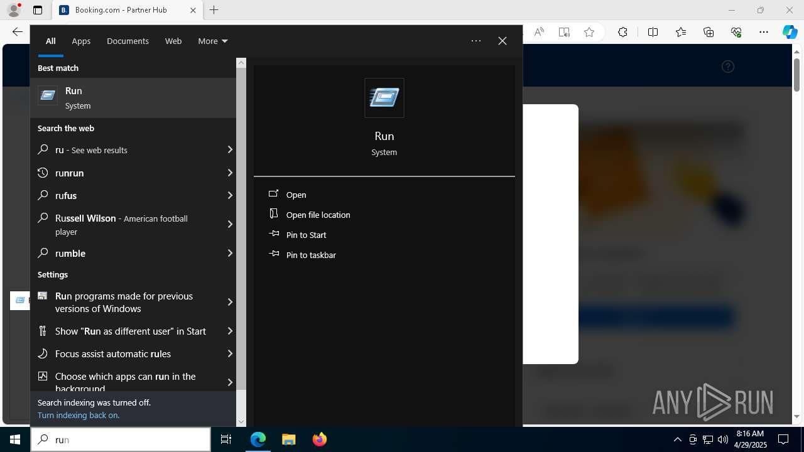Click the rumble web suggestion

pyautogui.click(x=70, y=253)
